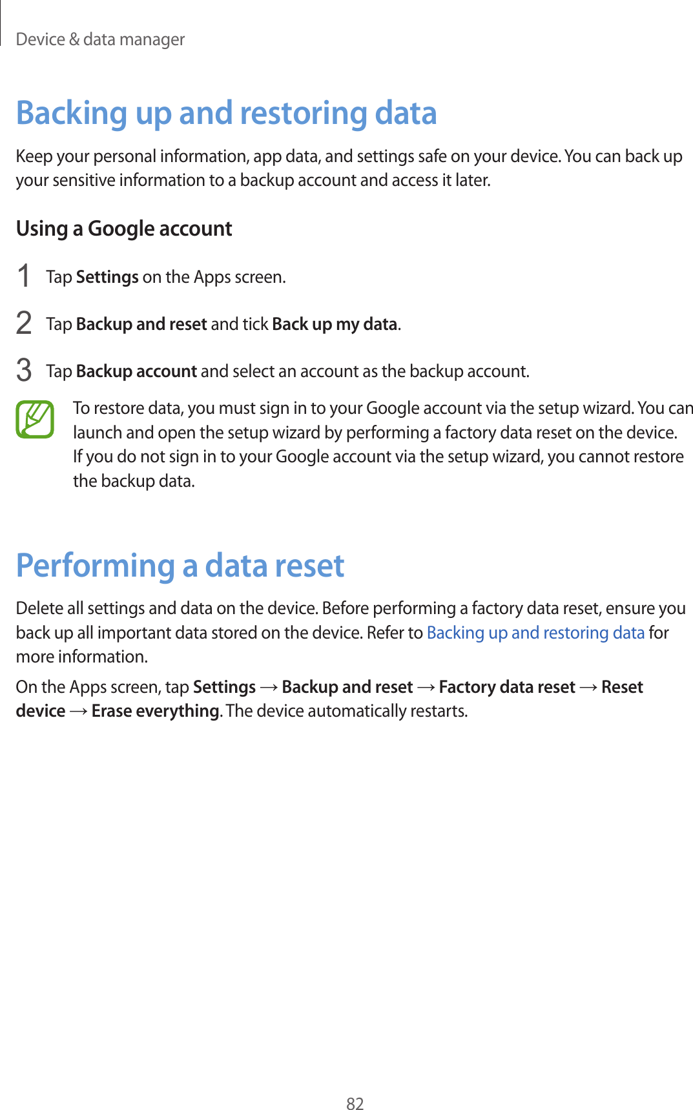Click bold "Settings" in the data reset path

tap(224, 687)
